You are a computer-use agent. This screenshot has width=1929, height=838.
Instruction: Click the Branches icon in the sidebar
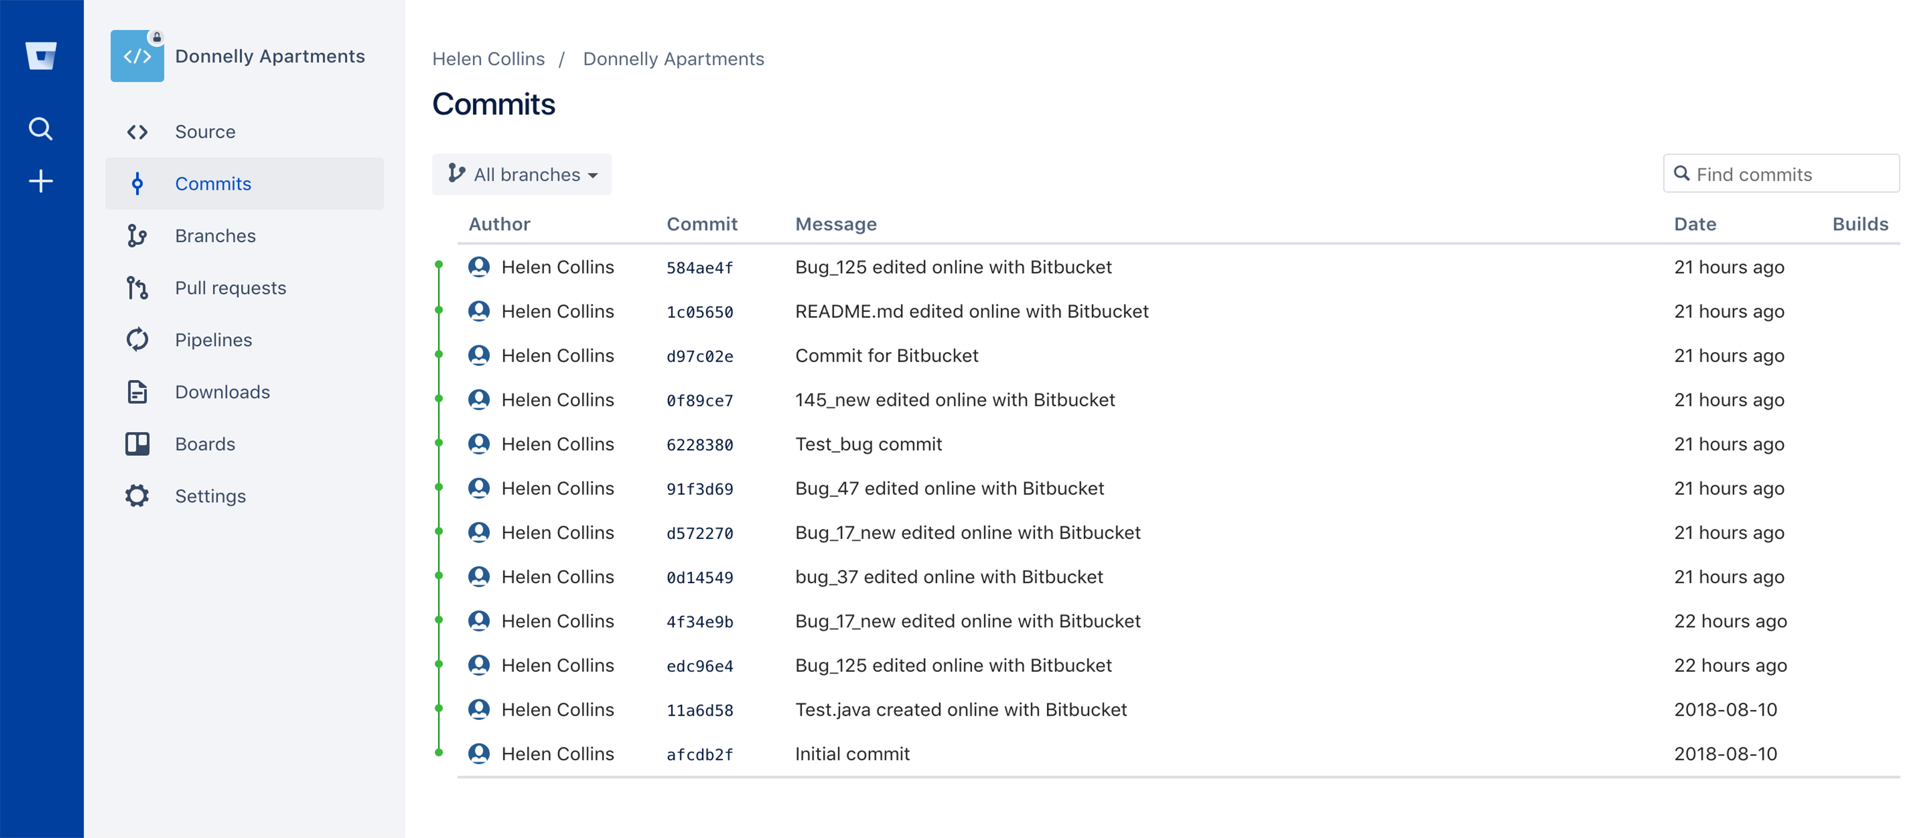[138, 235]
